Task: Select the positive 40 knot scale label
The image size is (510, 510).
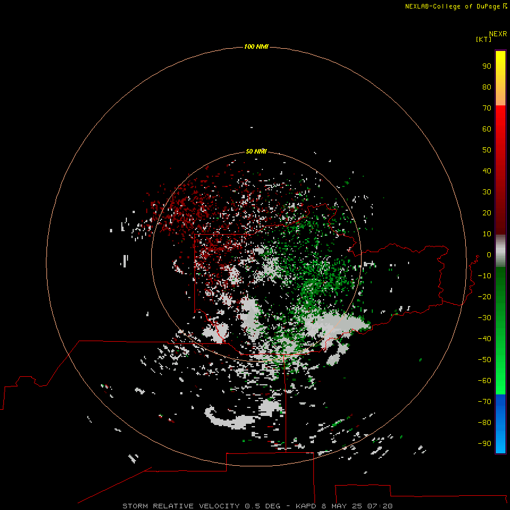Action: pos(487,171)
